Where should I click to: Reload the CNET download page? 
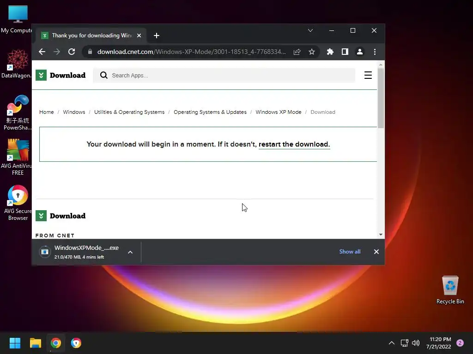tap(72, 52)
